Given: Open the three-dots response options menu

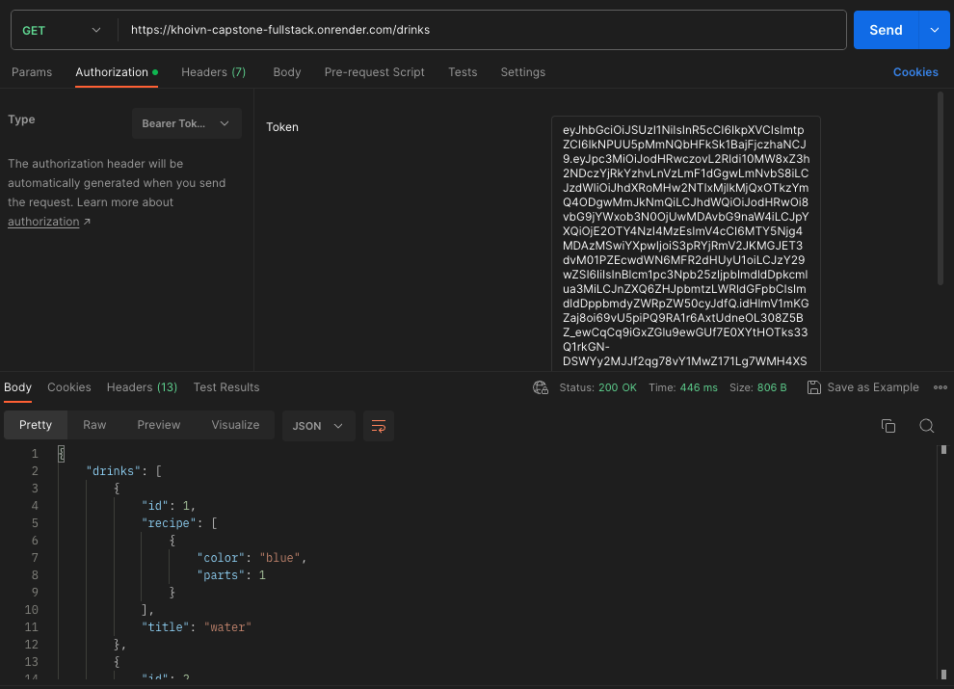Looking at the screenshot, I should tap(940, 387).
